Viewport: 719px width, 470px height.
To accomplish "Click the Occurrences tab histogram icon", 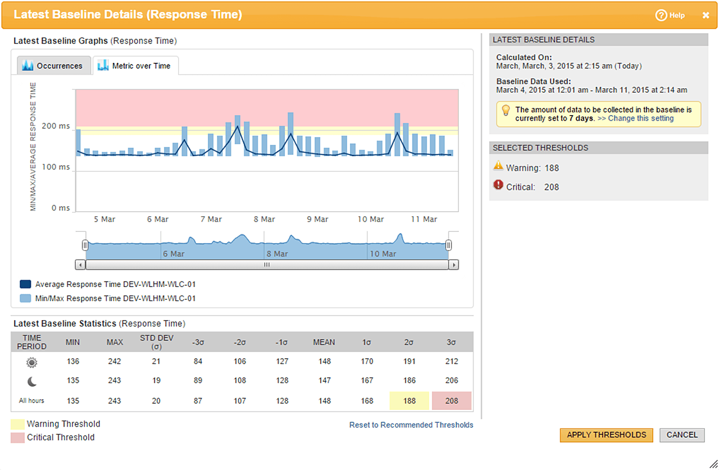I will coord(28,66).
